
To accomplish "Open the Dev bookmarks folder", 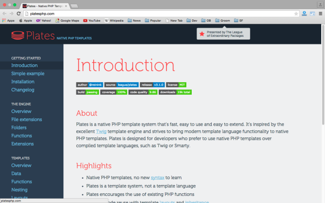I will click(x=192, y=21).
